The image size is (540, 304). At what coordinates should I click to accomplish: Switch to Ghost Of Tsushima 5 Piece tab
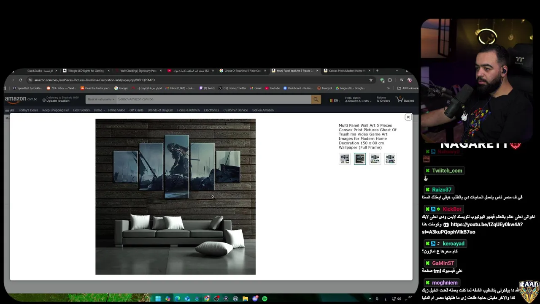(242, 71)
